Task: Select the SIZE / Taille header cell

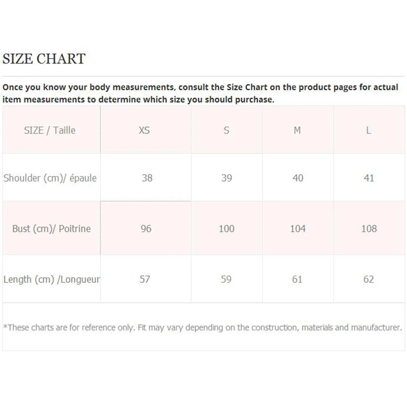Action: 50,130
